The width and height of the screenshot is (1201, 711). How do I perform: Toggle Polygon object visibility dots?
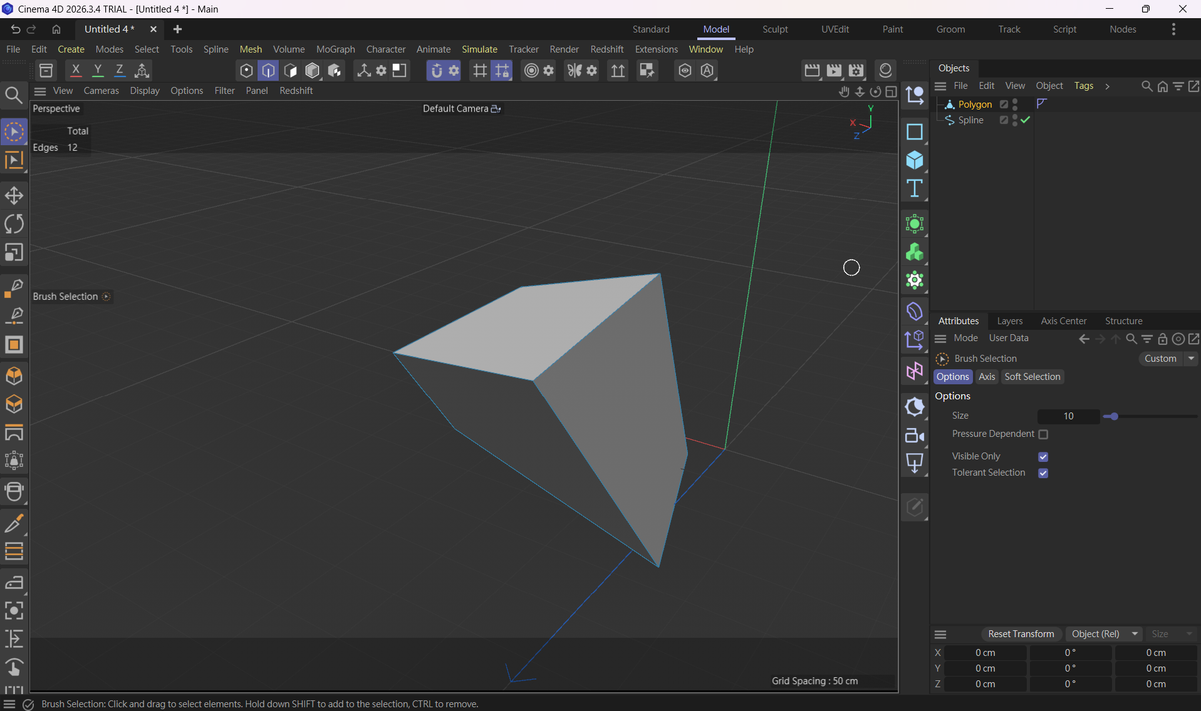[x=1016, y=105]
